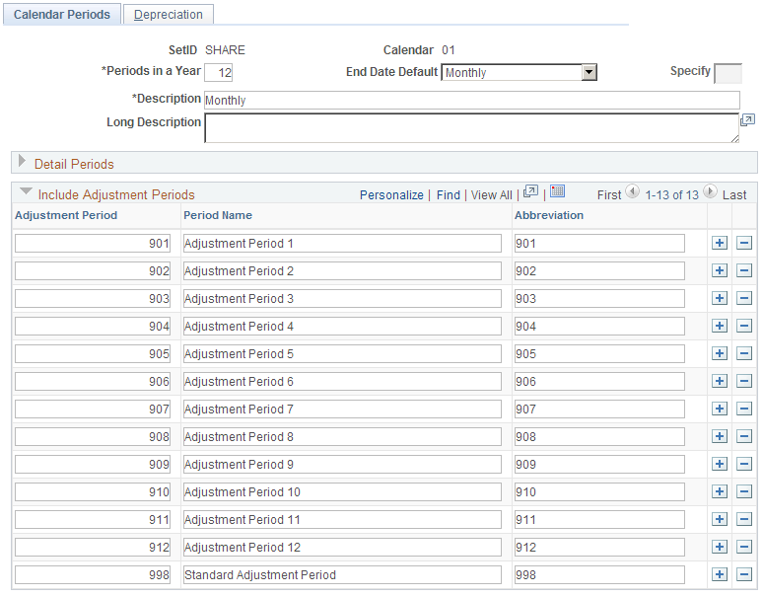Click the Adjustment Period field showing 906
Screen dimensions: 763x596
point(93,381)
